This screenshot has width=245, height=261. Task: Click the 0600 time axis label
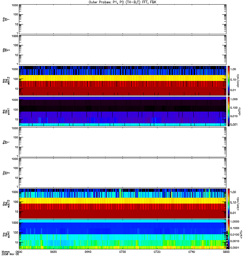pyautogui.click(x=19, y=252)
